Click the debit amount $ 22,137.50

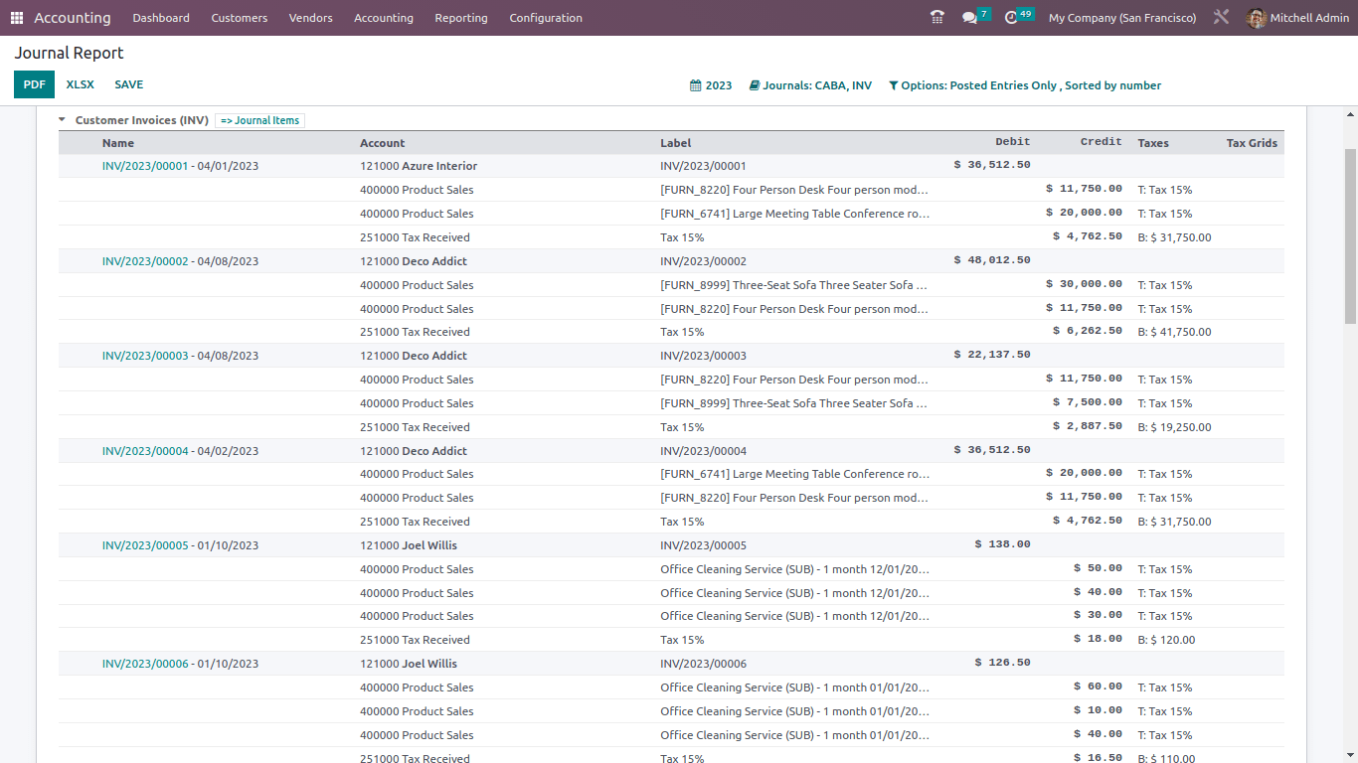point(992,355)
